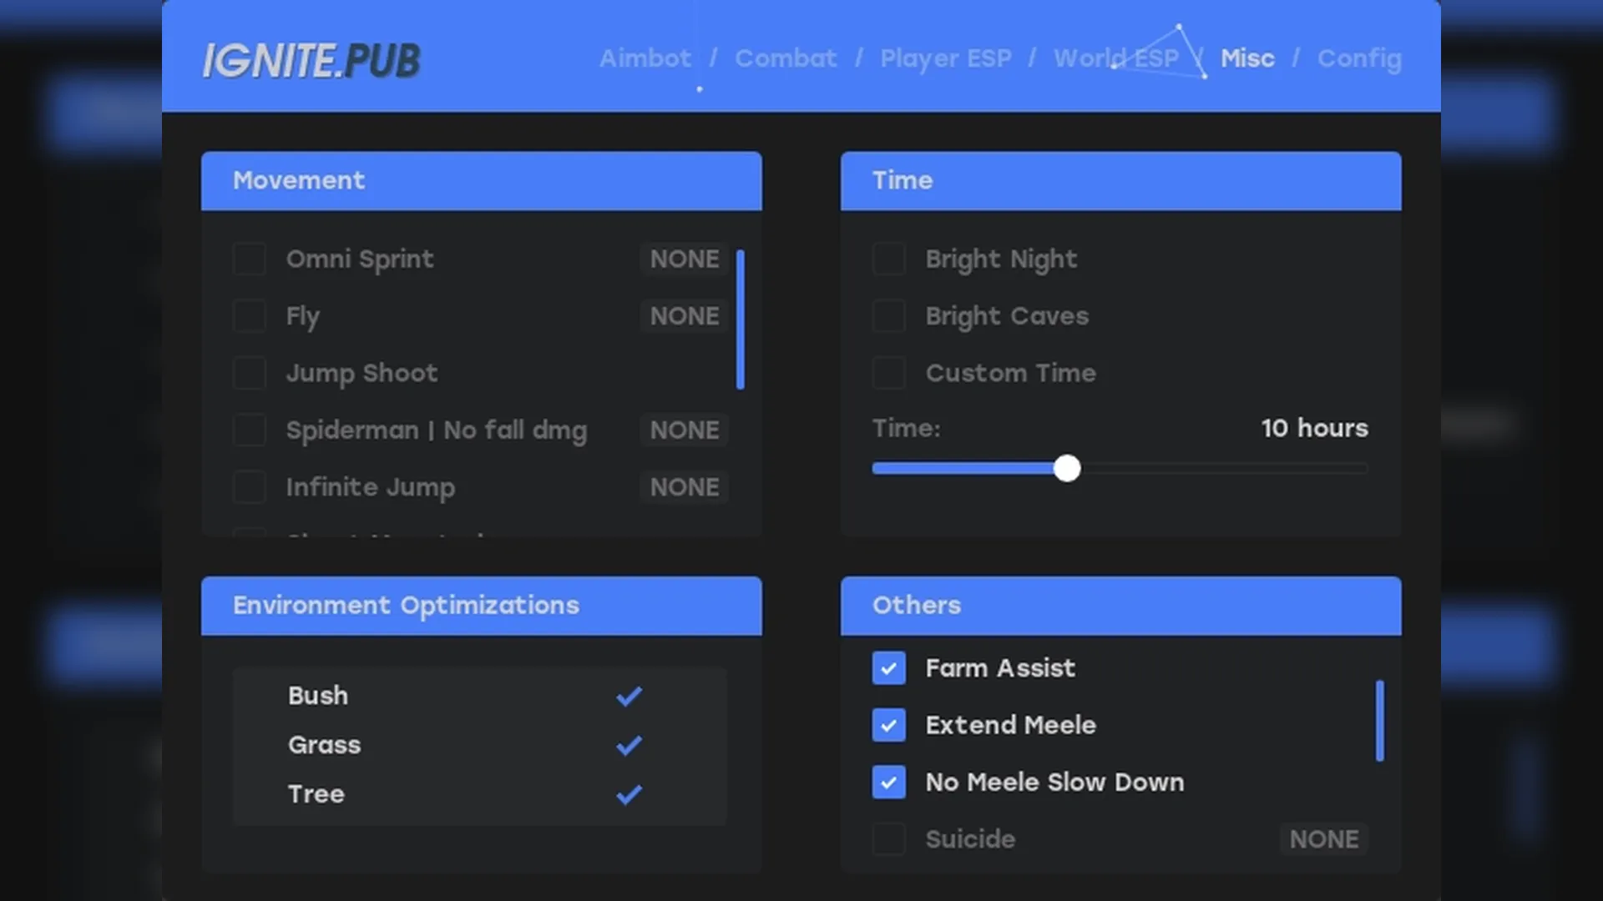Screen dimensions: 1603x901
Task: Turn on the Fly checkbox
Action: (249, 316)
